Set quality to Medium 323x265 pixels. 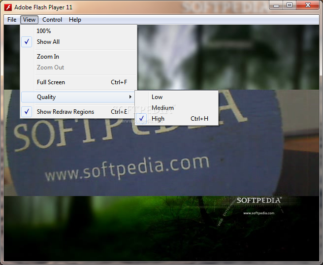pyautogui.click(x=177, y=108)
